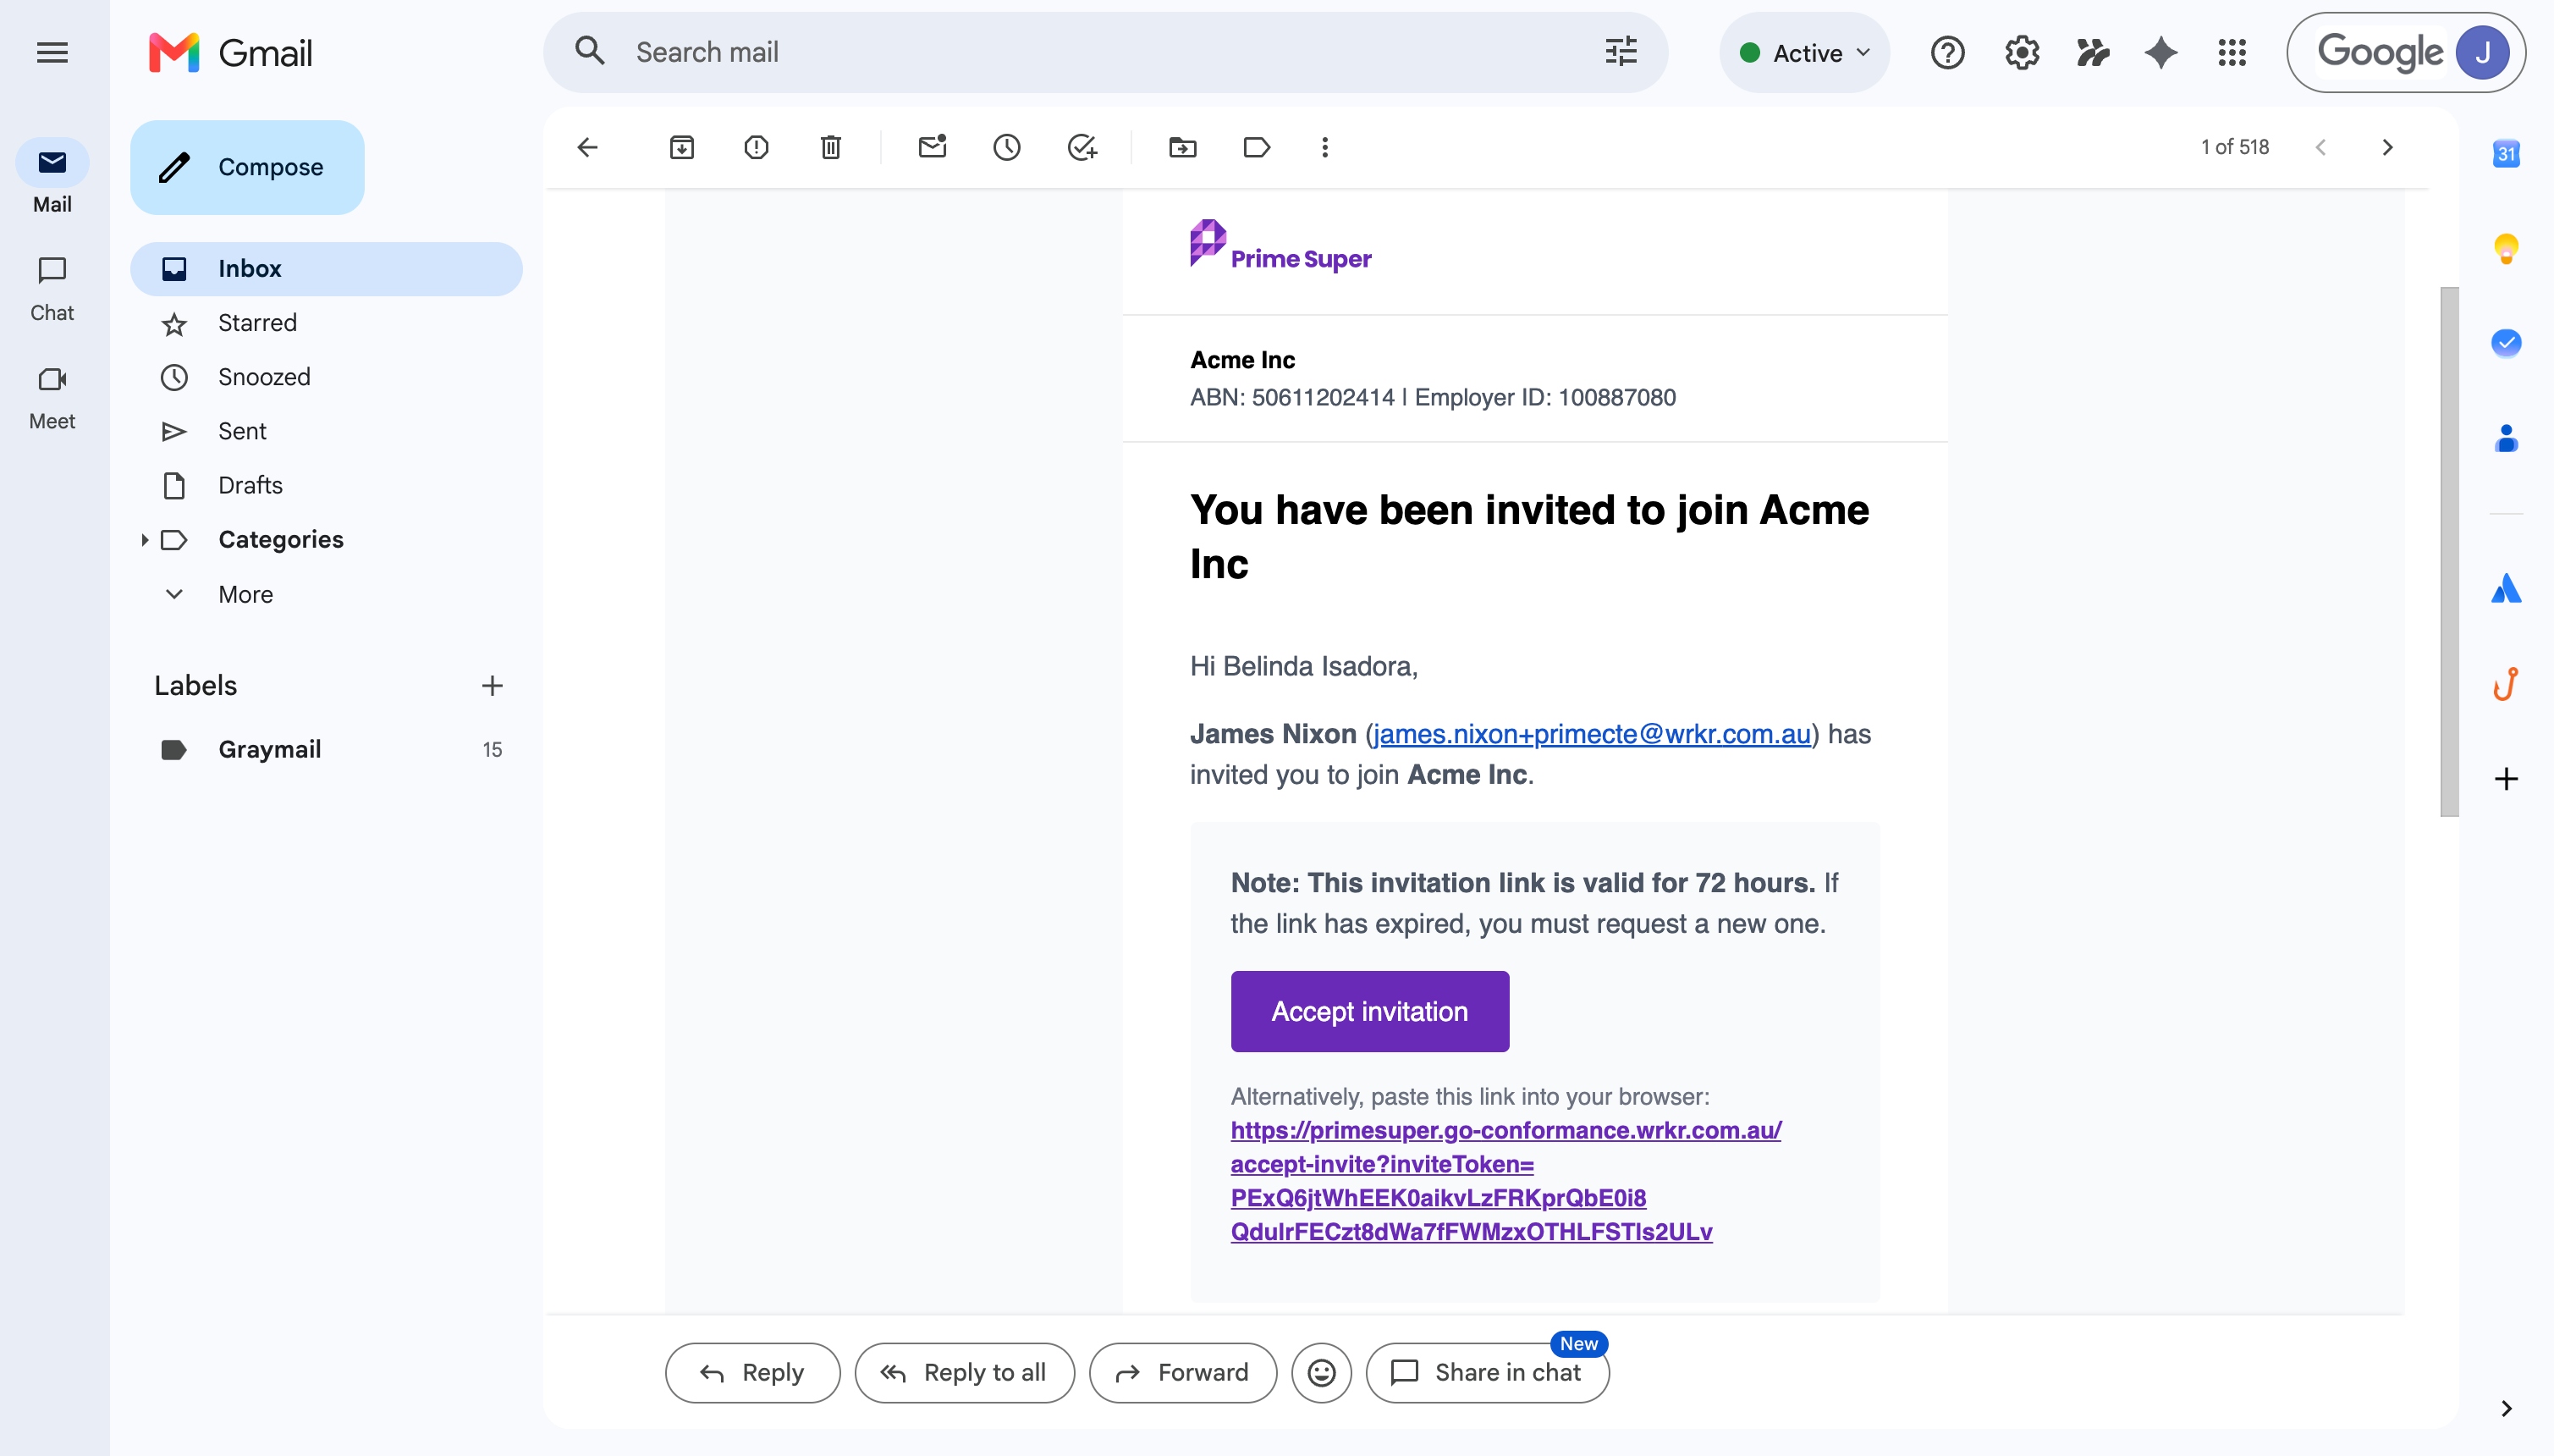2554x1456 pixels.
Task: Open Google Tasks side panel icon
Action: pos(2505,343)
